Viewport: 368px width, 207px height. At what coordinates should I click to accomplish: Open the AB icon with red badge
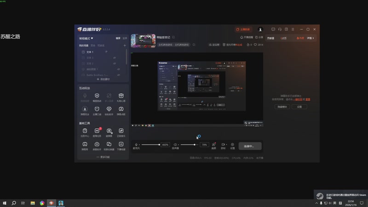tap(97, 131)
